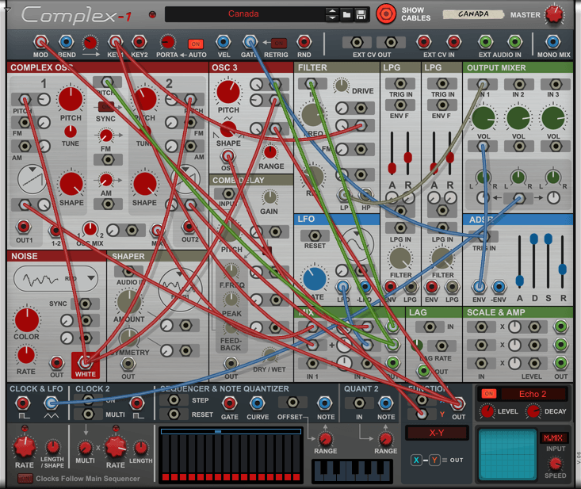Toggle the Porta Auto ON button
Image resolution: width=581 pixels, height=489 pixels.
click(x=196, y=44)
